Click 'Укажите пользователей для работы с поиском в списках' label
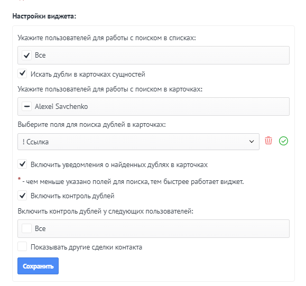 (107, 38)
